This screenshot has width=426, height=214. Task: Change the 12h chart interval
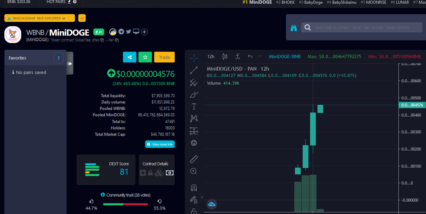point(211,56)
